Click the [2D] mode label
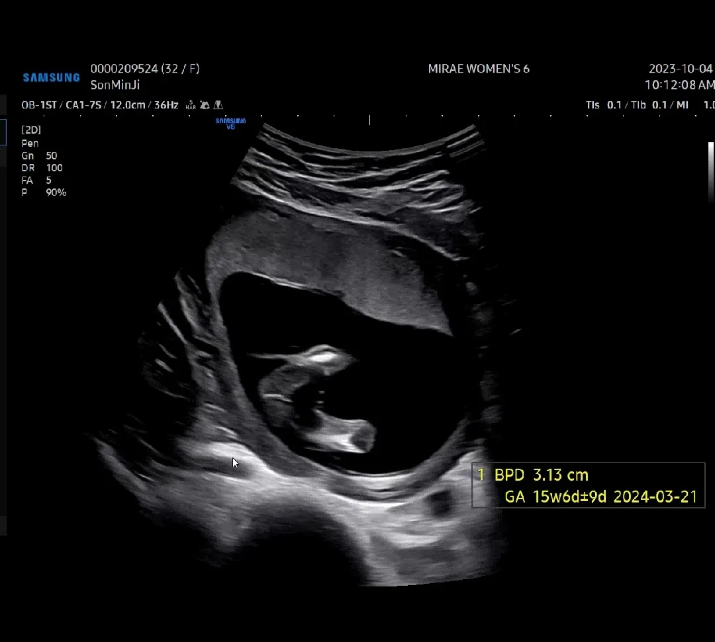The height and width of the screenshot is (642, 715). coord(31,130)
